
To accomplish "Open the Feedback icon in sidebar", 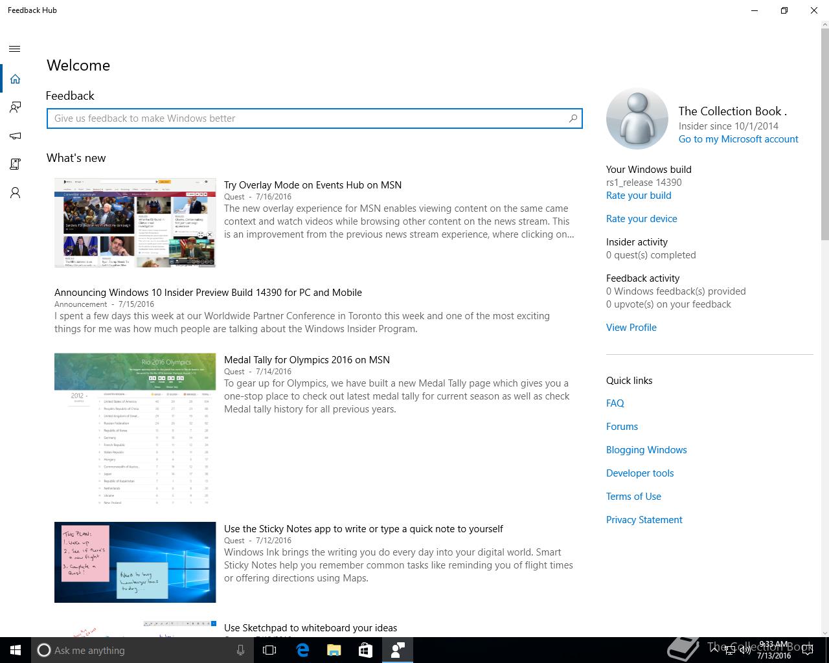I will click(x=15, y=107).
